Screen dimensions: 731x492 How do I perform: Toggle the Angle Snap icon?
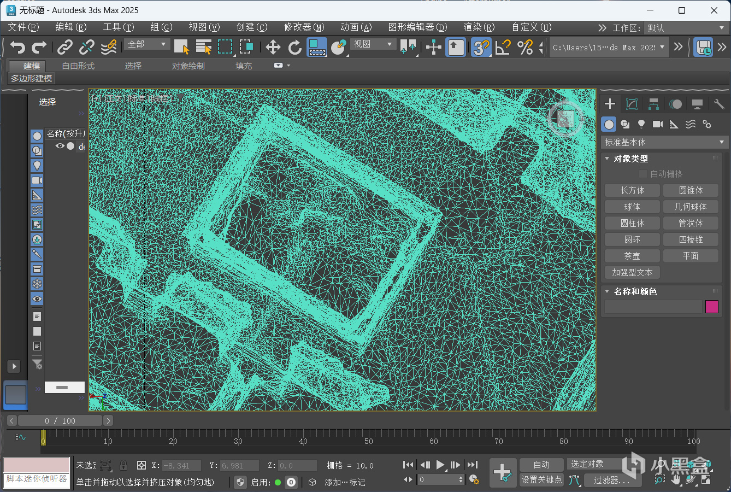pos(503,48)
